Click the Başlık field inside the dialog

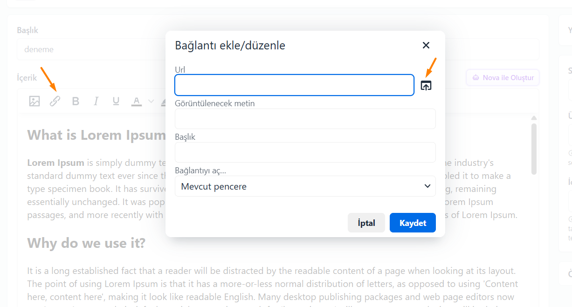pyautogui.click(x=305, y=152)
